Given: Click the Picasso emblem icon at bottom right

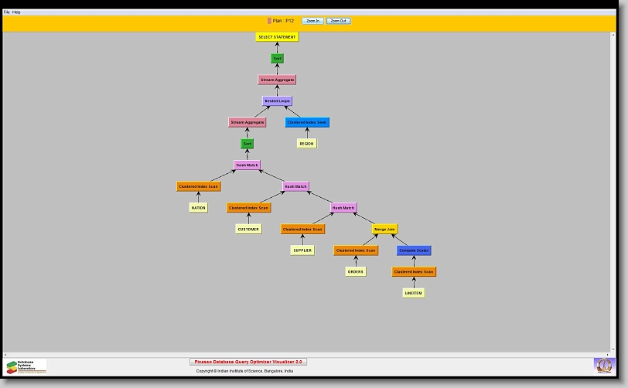Looking at the screenshot, I should pyautogui.click(x=602, y=365).
